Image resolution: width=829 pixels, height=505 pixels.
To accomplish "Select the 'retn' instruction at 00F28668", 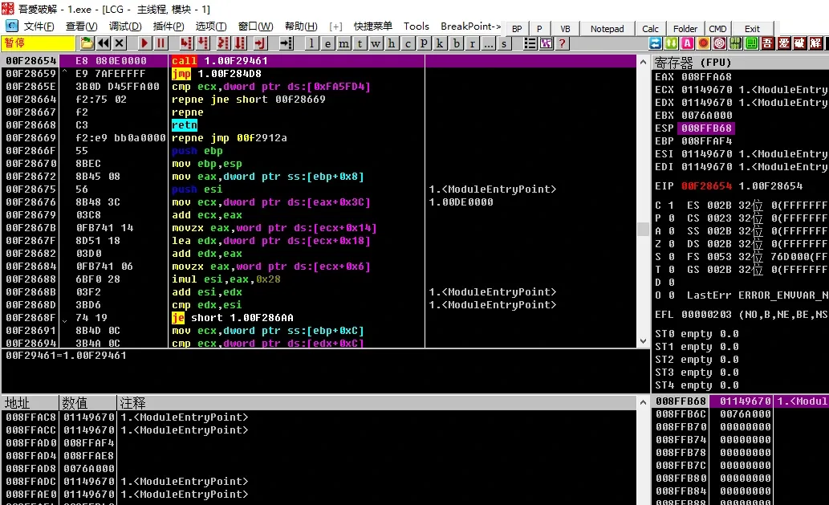I will [x=185, y=125].
